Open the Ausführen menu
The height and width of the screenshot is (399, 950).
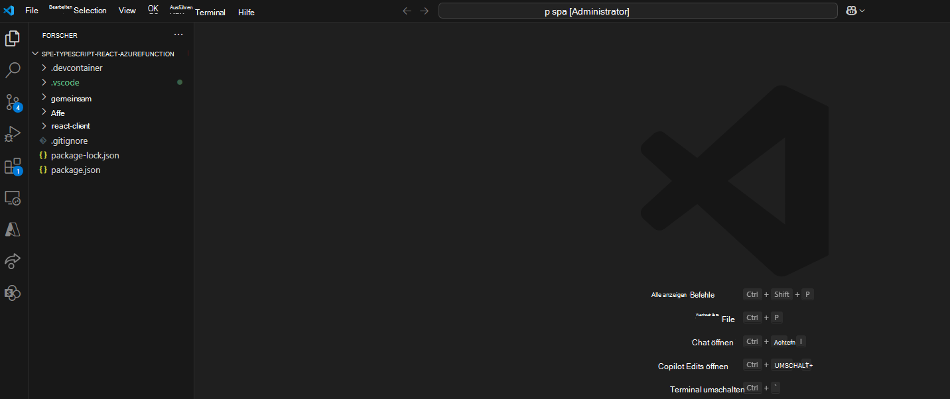click(x=181, y=7)
